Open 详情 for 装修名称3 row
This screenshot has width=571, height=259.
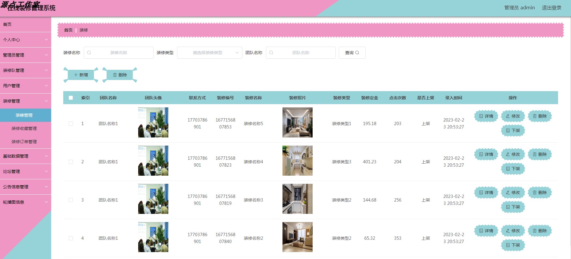pos(486,193)
